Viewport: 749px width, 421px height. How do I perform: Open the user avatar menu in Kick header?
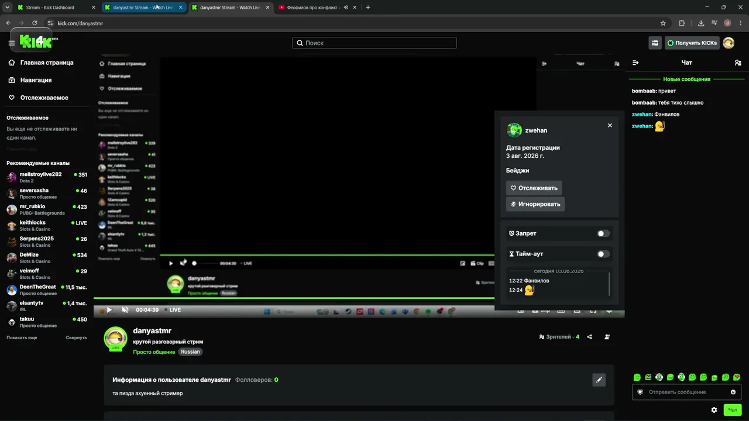click(x=729, y=43)
